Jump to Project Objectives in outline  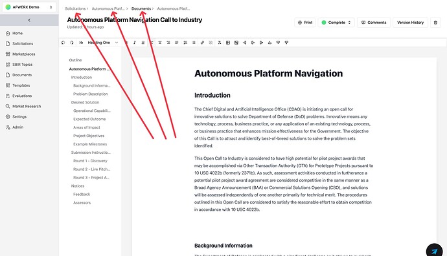pos(89,136)
